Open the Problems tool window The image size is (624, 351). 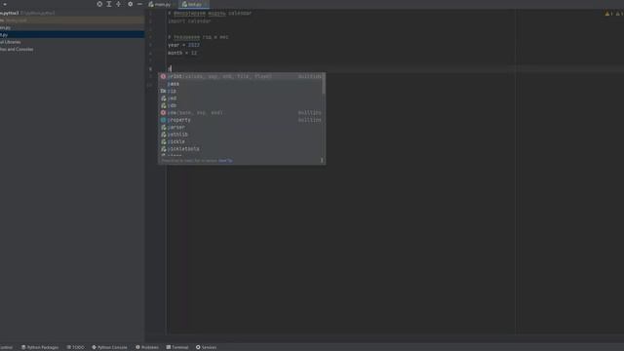(x=147, y=347)
